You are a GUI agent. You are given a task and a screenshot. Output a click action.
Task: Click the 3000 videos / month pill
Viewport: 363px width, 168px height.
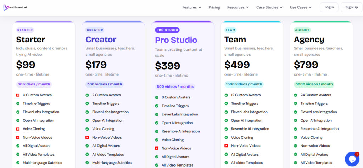click(314, 84)
